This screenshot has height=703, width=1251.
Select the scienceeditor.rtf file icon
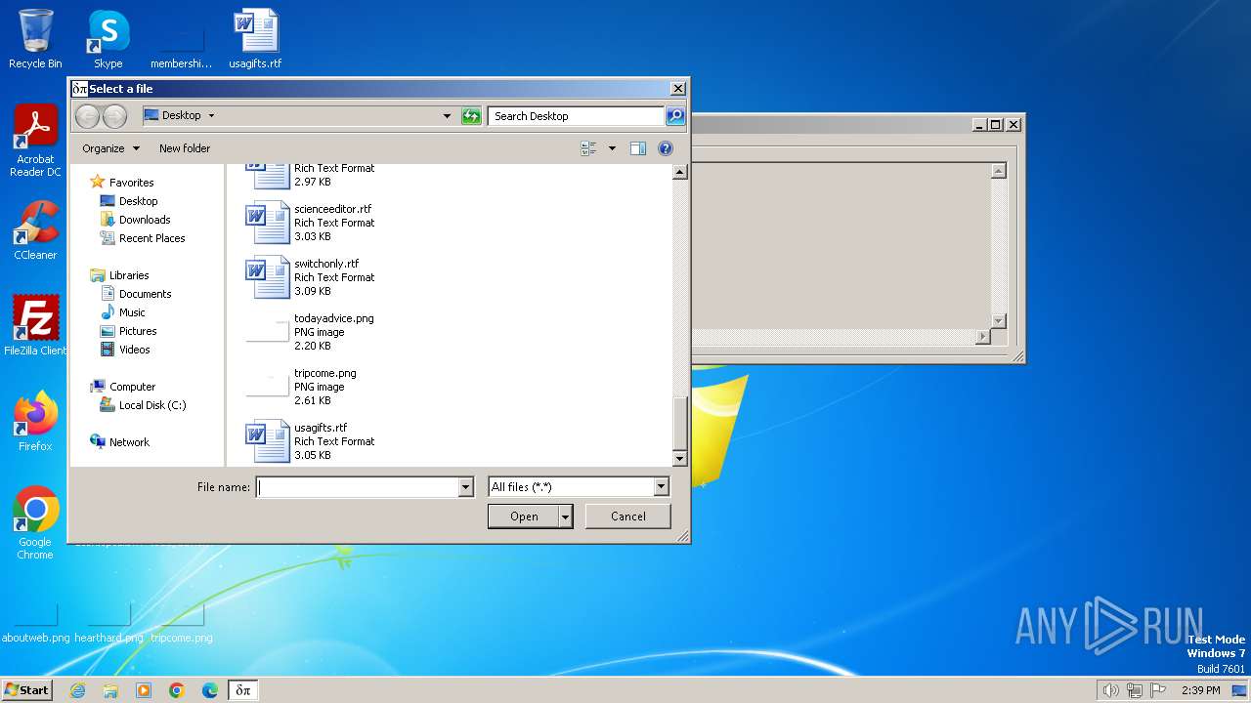point(268,223)
